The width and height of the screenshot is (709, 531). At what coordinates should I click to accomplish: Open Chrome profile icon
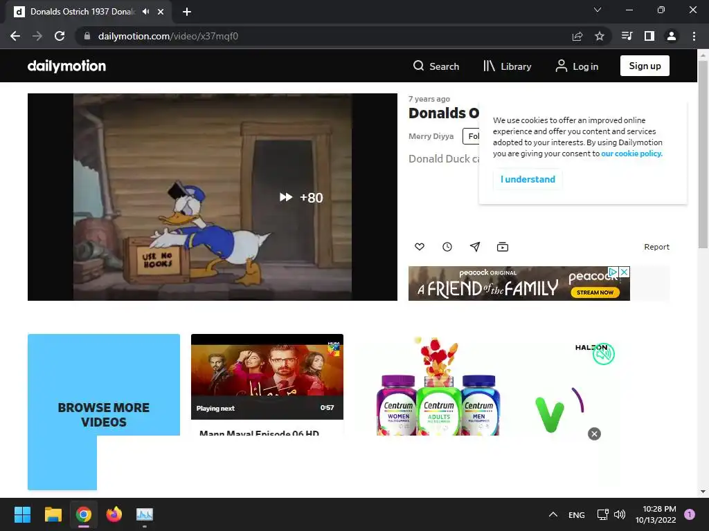pos(672,36)
